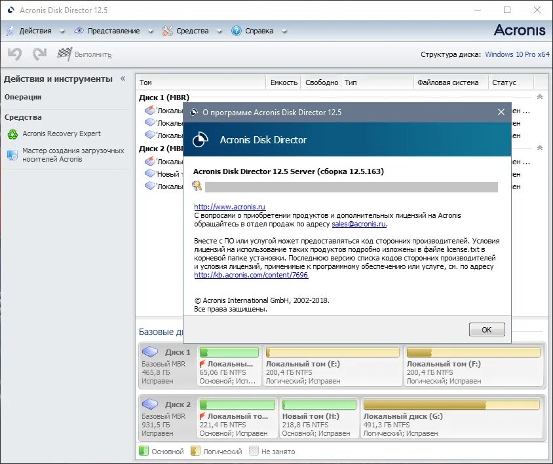Image resolution: width=553 pixels, height=464 pixels.
Task: Sort by the Емкость column header
Action: coord(283,82)
